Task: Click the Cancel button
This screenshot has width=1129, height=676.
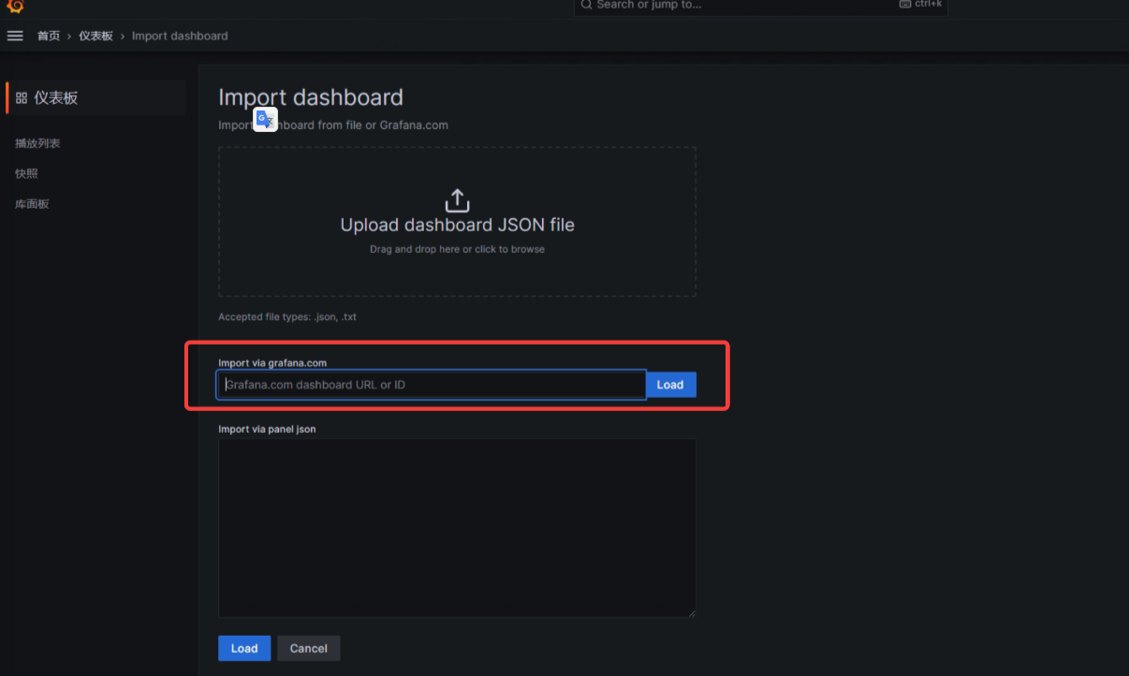Action: point(308,649)
